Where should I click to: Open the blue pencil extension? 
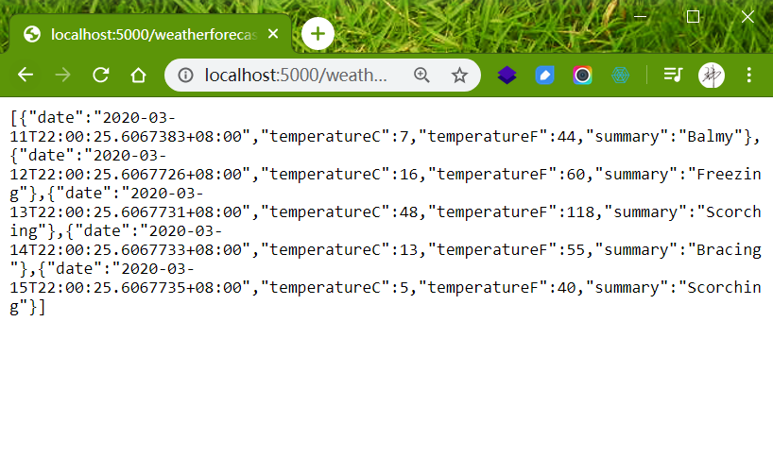(x=545, y=76)
